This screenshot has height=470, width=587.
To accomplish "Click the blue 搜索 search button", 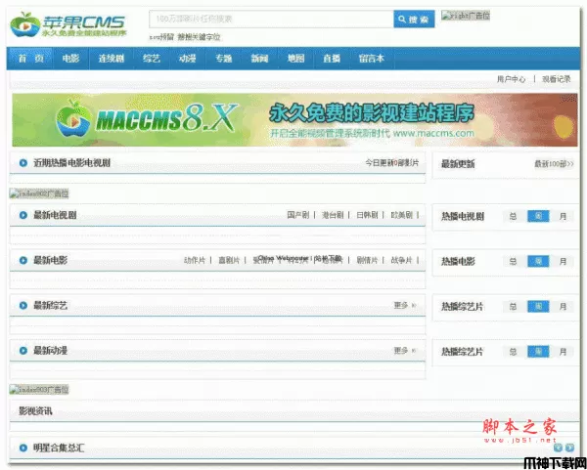I will point(414,19).
